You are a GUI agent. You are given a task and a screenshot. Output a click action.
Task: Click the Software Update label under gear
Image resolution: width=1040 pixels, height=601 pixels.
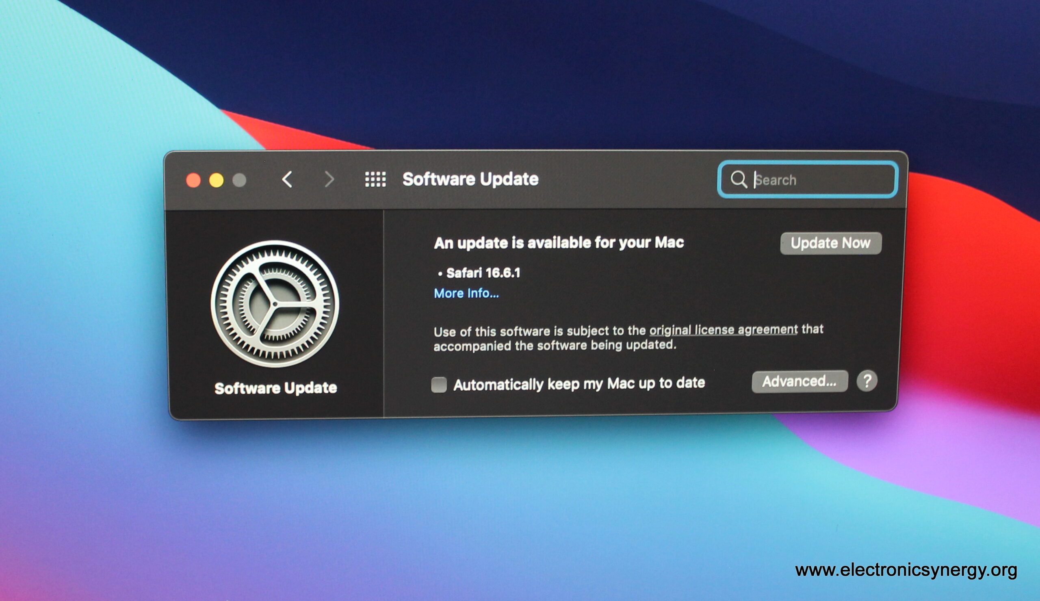(276, 388)
